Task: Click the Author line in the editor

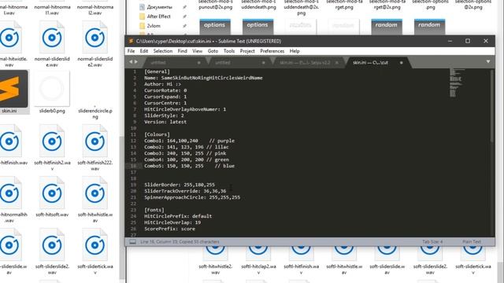Action: click(162, 84)
